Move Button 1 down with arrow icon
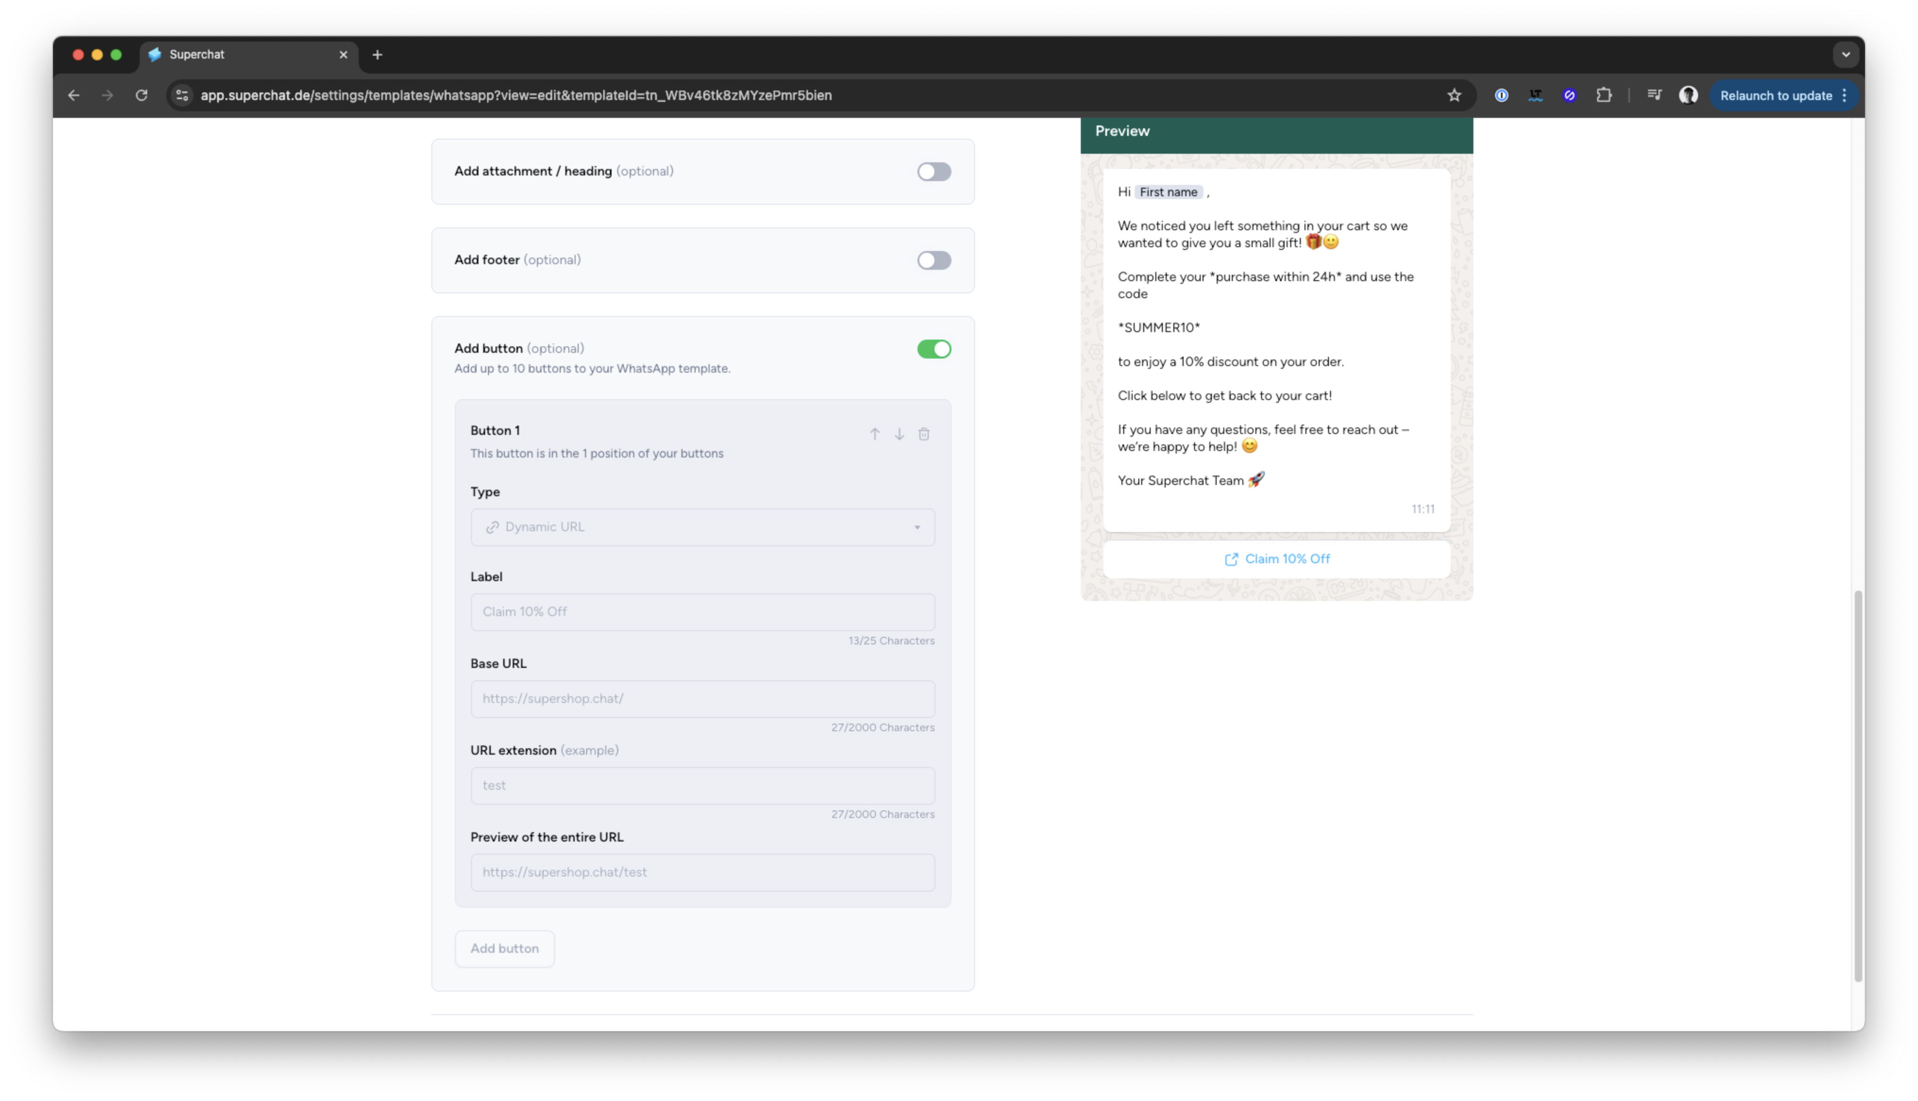 tap(899, 434)
